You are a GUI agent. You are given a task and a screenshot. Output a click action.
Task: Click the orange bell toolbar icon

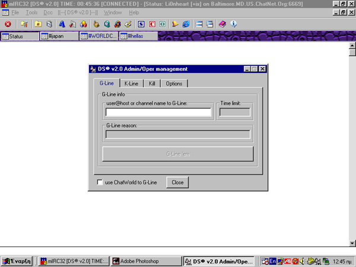click(x=175, y=24)
